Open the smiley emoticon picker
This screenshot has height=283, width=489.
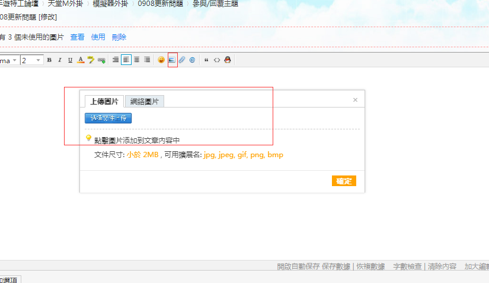click(x=161, y=60)
